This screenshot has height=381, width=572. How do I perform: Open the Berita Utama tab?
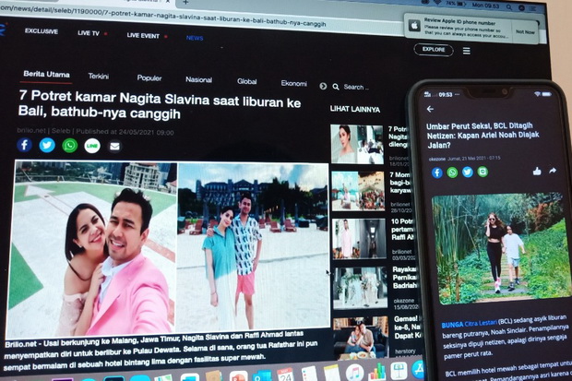click(x=46, y=74)
